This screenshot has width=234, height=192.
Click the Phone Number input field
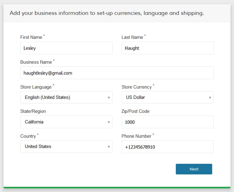click(x=167, y=147)
